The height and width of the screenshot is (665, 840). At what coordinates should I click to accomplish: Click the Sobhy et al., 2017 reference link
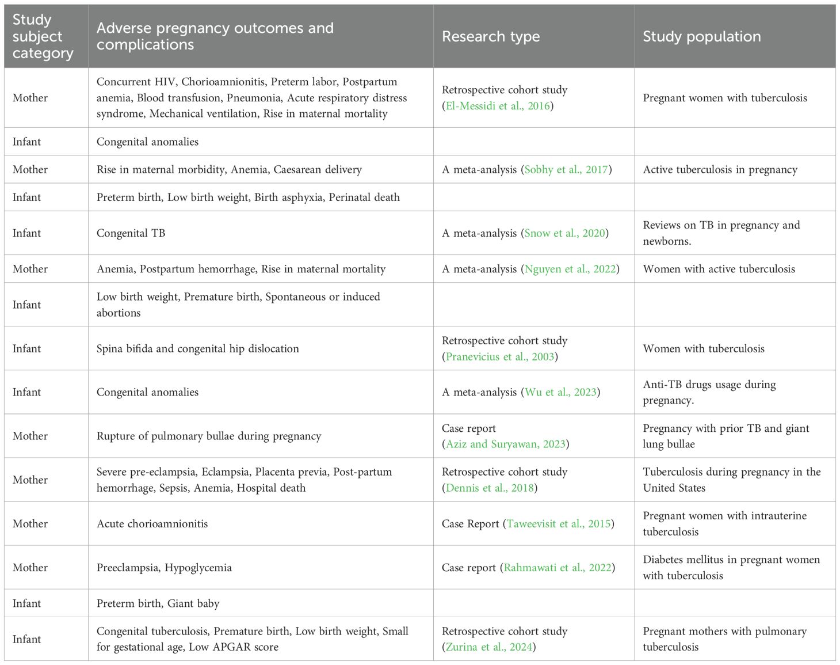566,169
